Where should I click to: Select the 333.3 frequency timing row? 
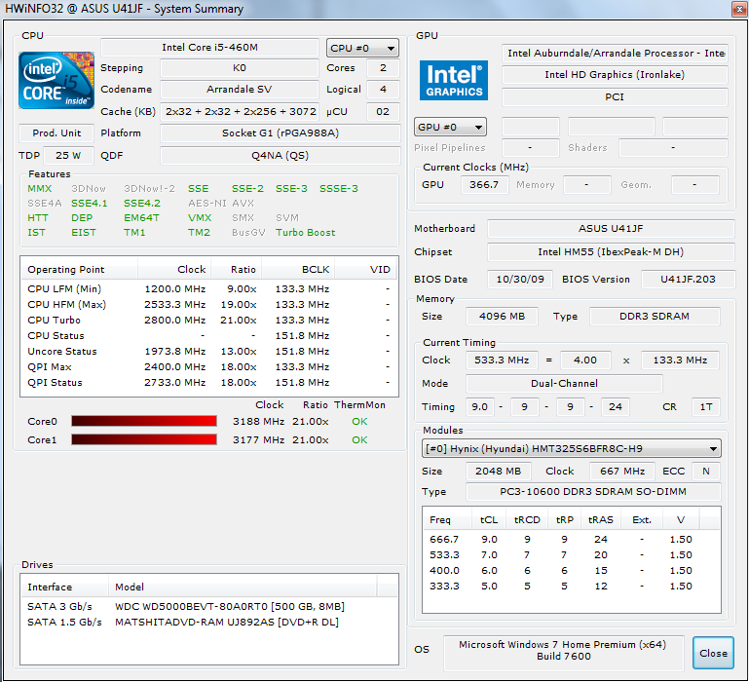point(572,586)
